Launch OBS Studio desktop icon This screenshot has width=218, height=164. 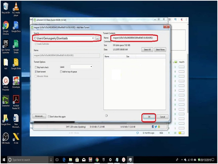pos(6,138)
